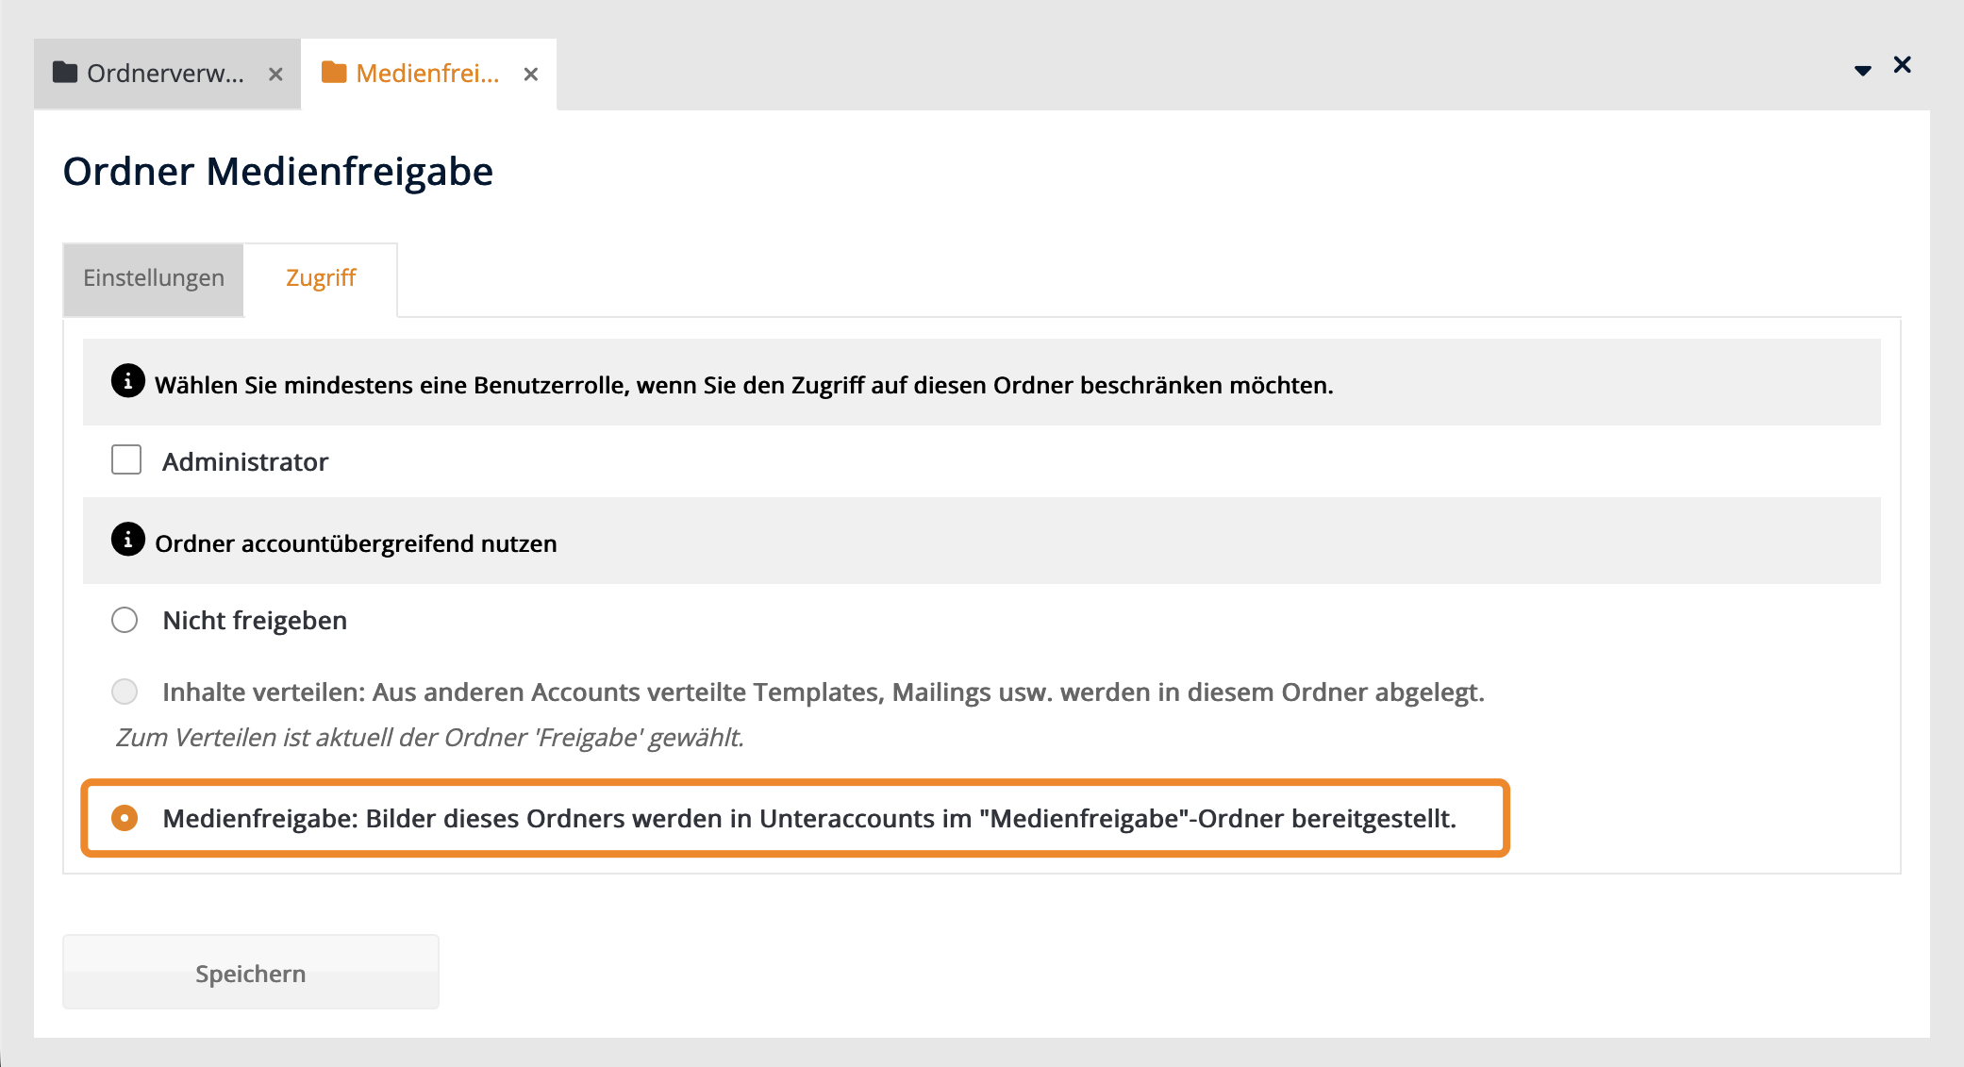Switch to the Einstellungen tab
Viewport: 1964px width, 1067px height.
pos(154,278)
